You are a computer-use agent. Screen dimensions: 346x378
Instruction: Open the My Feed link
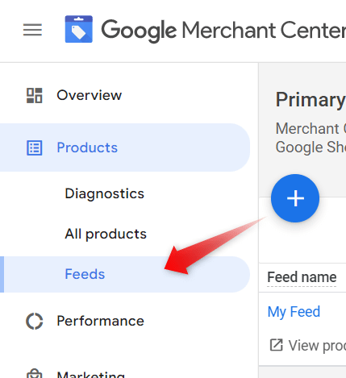[294, 312]
